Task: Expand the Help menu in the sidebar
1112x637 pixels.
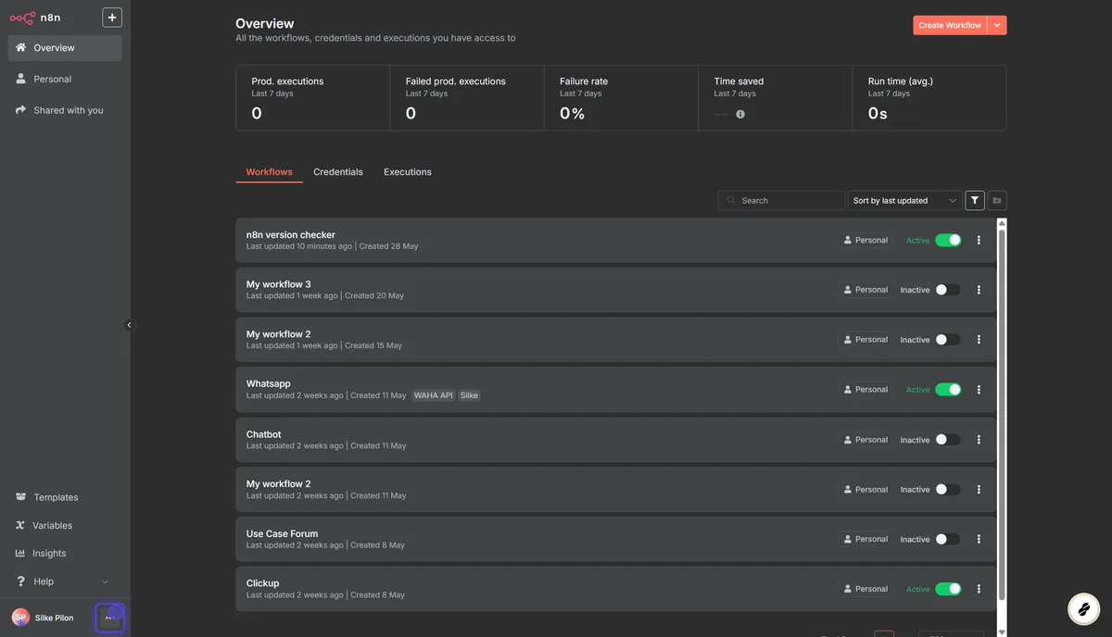Action: point(43,581)
